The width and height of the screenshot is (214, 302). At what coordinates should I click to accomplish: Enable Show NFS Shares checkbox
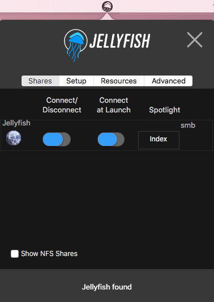pyautogui.click(x=15, y=254)
